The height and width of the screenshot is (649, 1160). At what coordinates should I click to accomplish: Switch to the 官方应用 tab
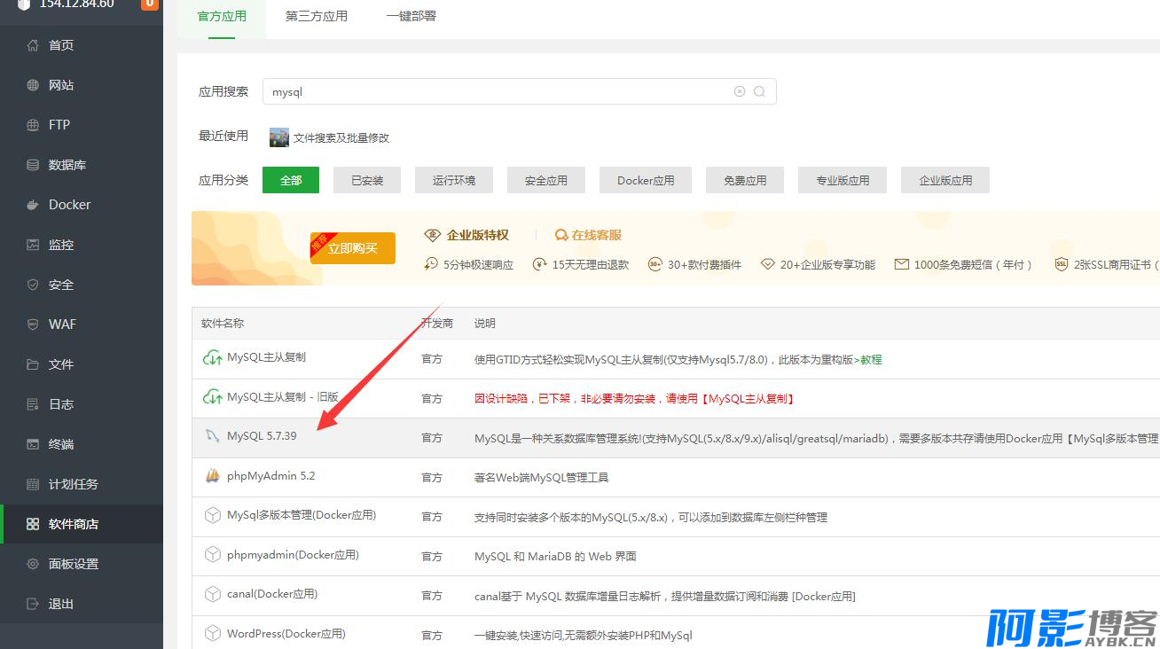point(222,16)
